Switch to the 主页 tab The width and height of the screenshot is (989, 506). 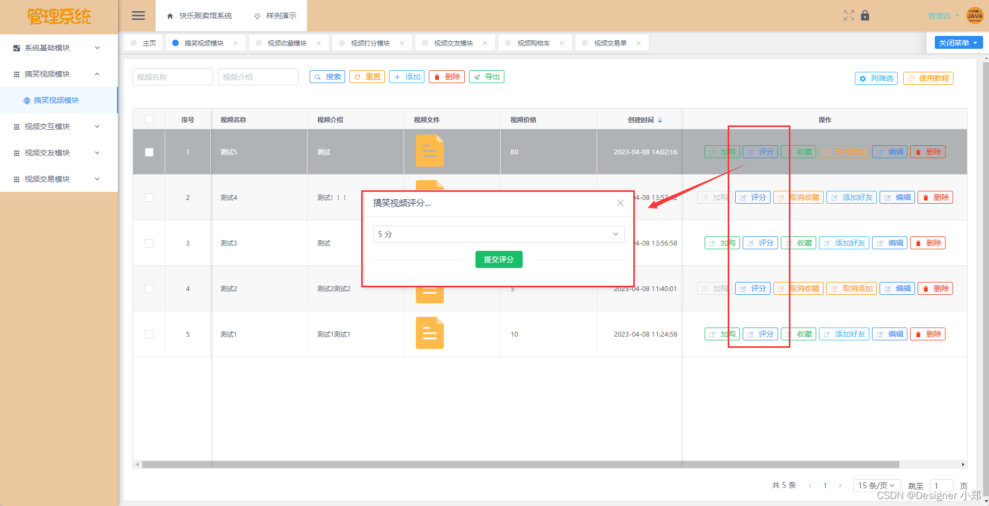pyautogui.click(x=143, y=43)
